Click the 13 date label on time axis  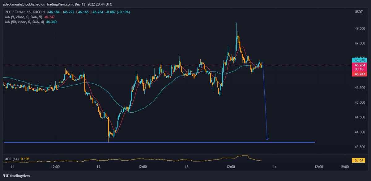tap(186, 167)
